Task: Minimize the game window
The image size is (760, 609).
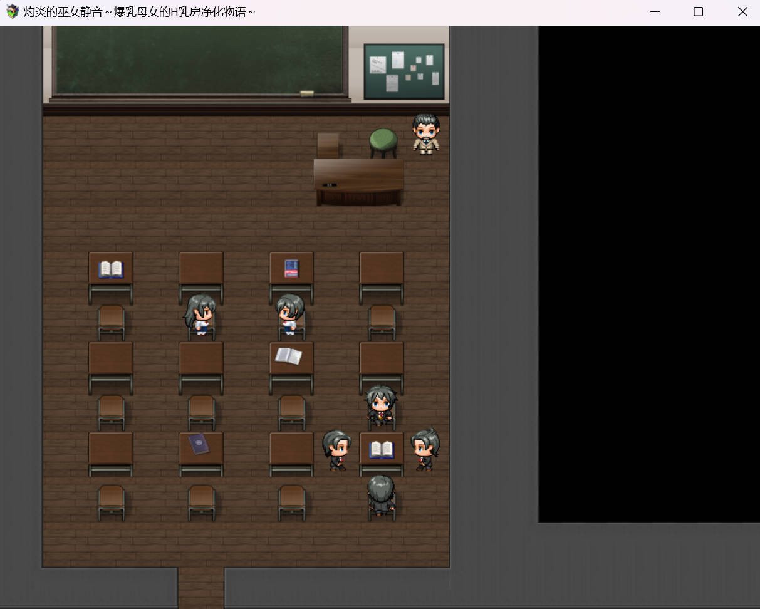Action: point(655,12)
